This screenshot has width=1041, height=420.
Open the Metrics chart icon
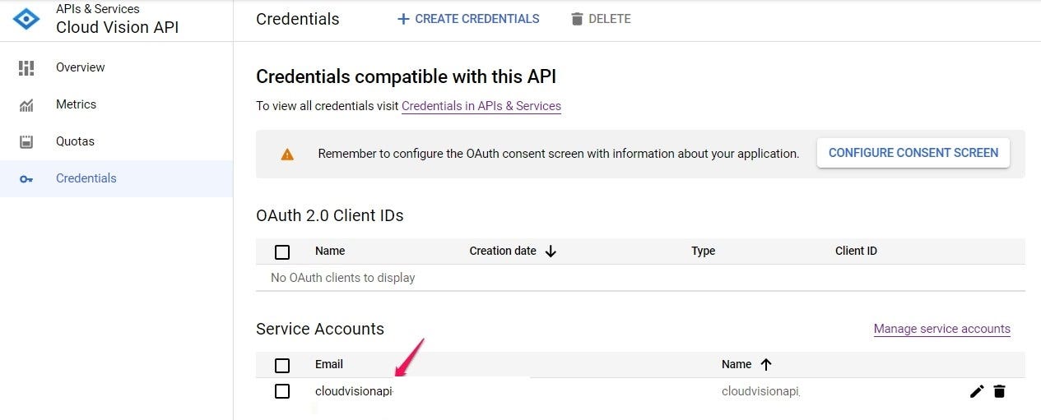point(26,105)
